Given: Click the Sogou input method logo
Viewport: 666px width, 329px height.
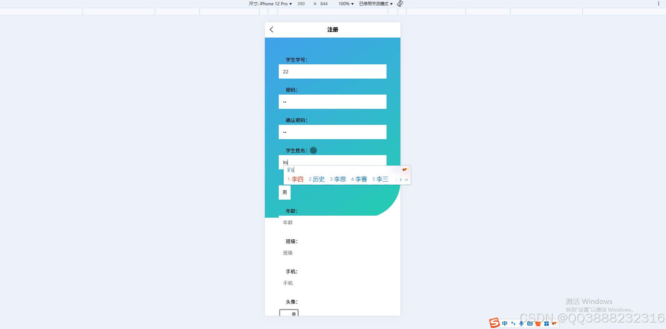Looking at the screenshot, I should 495,323.
